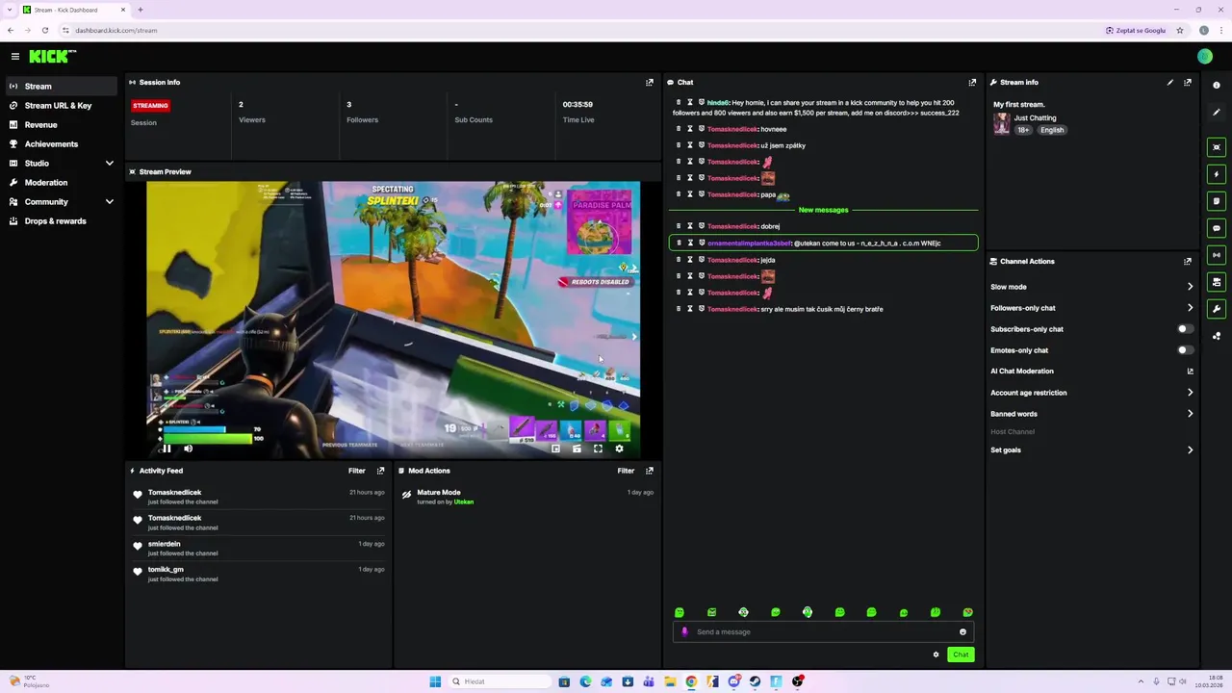Viewport: 1232px width, 693px height.
Task: Click the browser address bar
Action: pyautogui.click(x=577, y=30)
